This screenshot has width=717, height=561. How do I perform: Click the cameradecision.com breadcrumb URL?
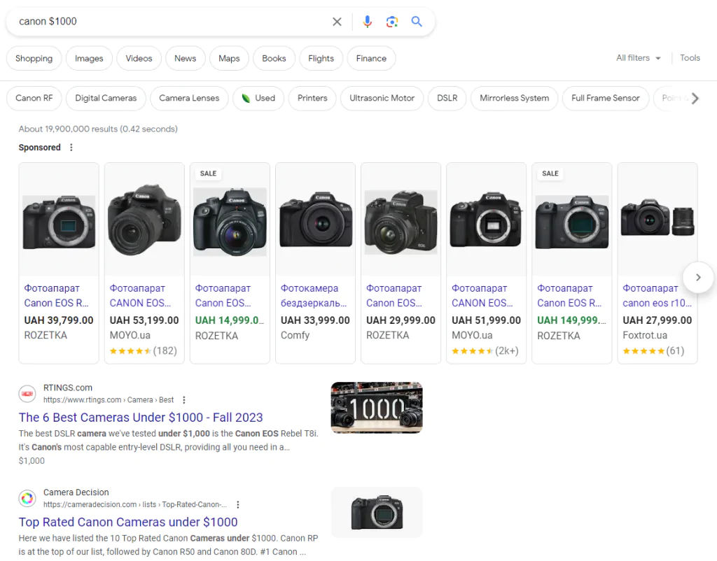135,505
